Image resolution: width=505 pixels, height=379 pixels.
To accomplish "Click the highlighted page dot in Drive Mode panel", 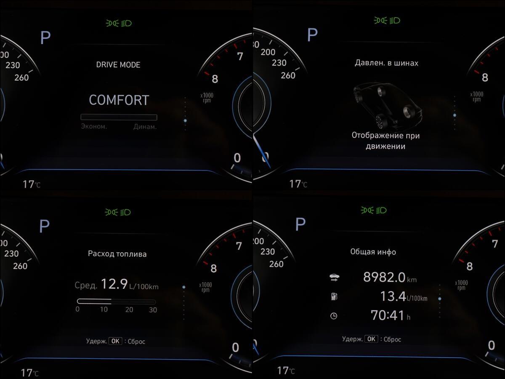I will (185, 121).
